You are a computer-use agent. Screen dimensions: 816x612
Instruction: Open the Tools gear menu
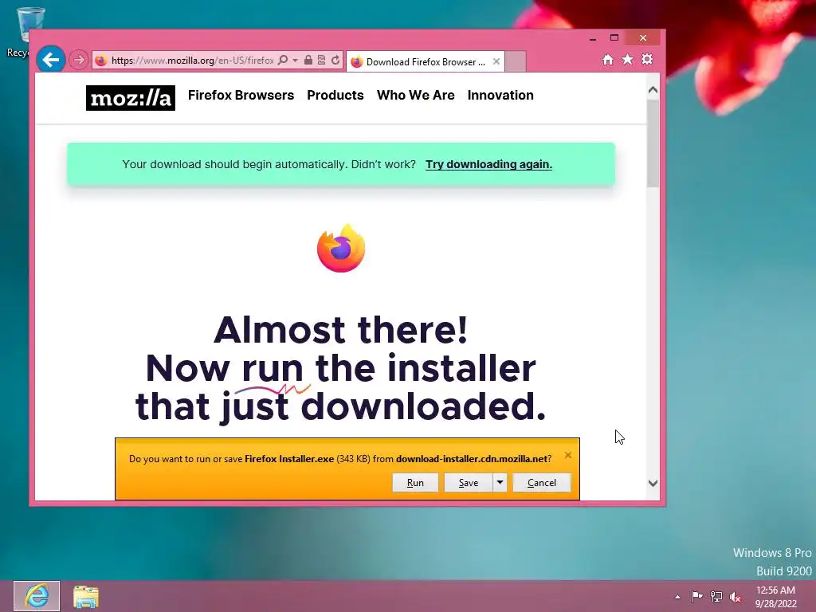[x=647, y=59]
